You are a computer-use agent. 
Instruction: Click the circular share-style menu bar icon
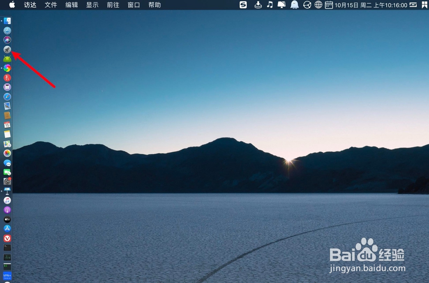(x=307, y=5)
